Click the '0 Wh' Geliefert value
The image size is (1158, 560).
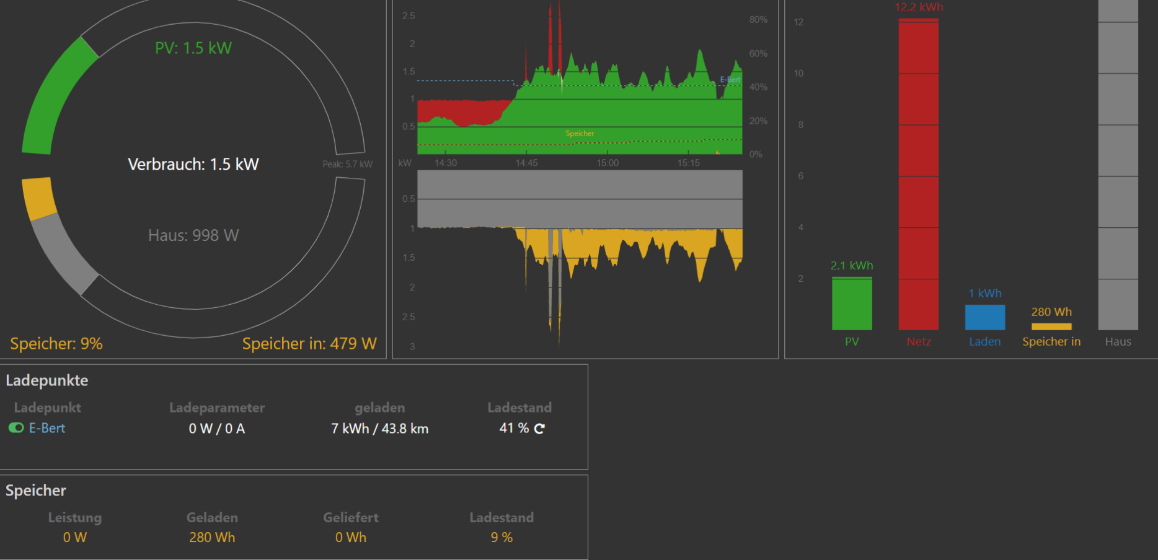tap(351, 538)
